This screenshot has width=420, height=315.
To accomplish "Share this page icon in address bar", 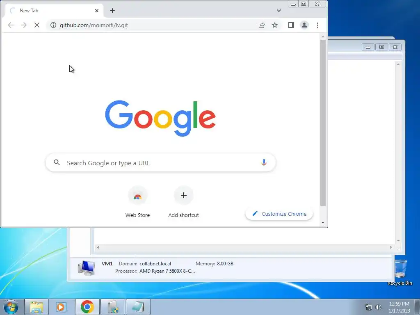I will point(262,25).
